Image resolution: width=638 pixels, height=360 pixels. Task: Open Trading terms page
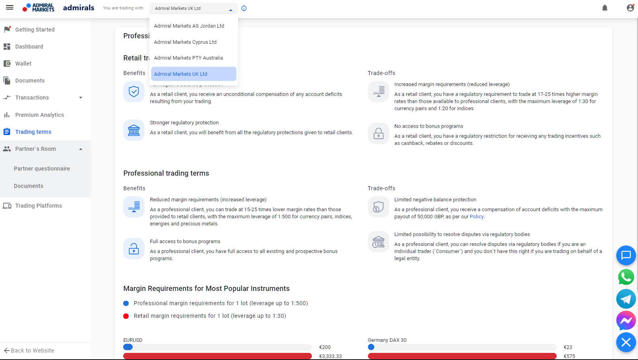click(x=33, y=132)
